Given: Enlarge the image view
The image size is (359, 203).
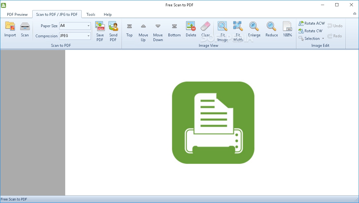Looking at the screenshot, I should click(254, 29).
